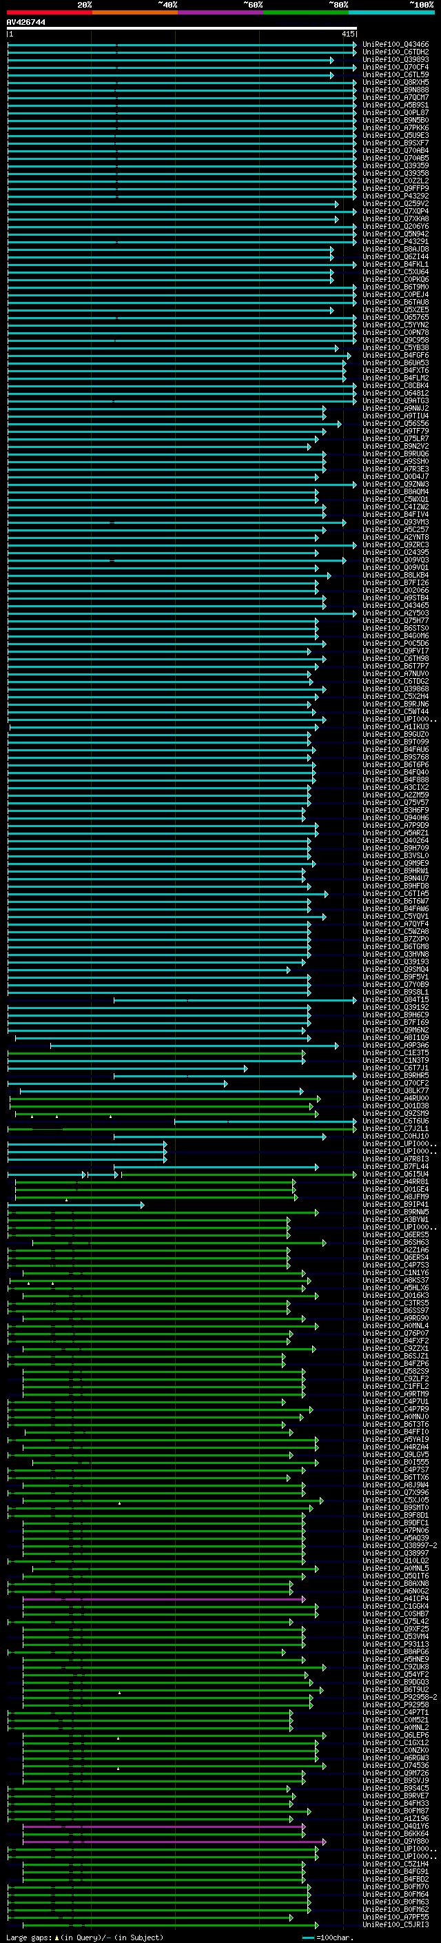441x1943 pixels.
Task: Click the query name AV426744
Action: (25, 22)
